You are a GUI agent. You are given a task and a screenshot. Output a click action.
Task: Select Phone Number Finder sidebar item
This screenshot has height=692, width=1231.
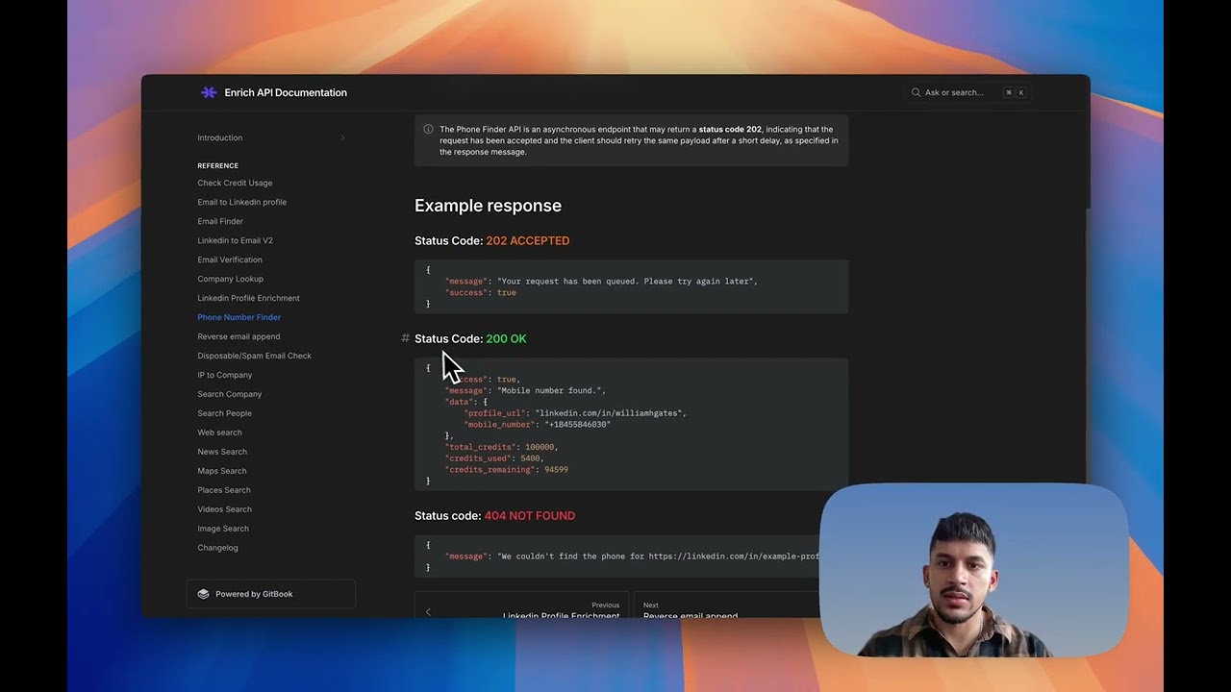[x=239, y=317]
